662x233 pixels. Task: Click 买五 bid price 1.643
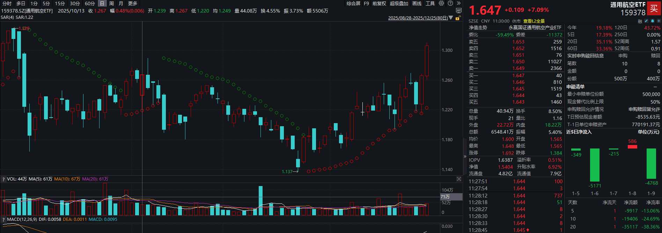[x=518, y=102]
